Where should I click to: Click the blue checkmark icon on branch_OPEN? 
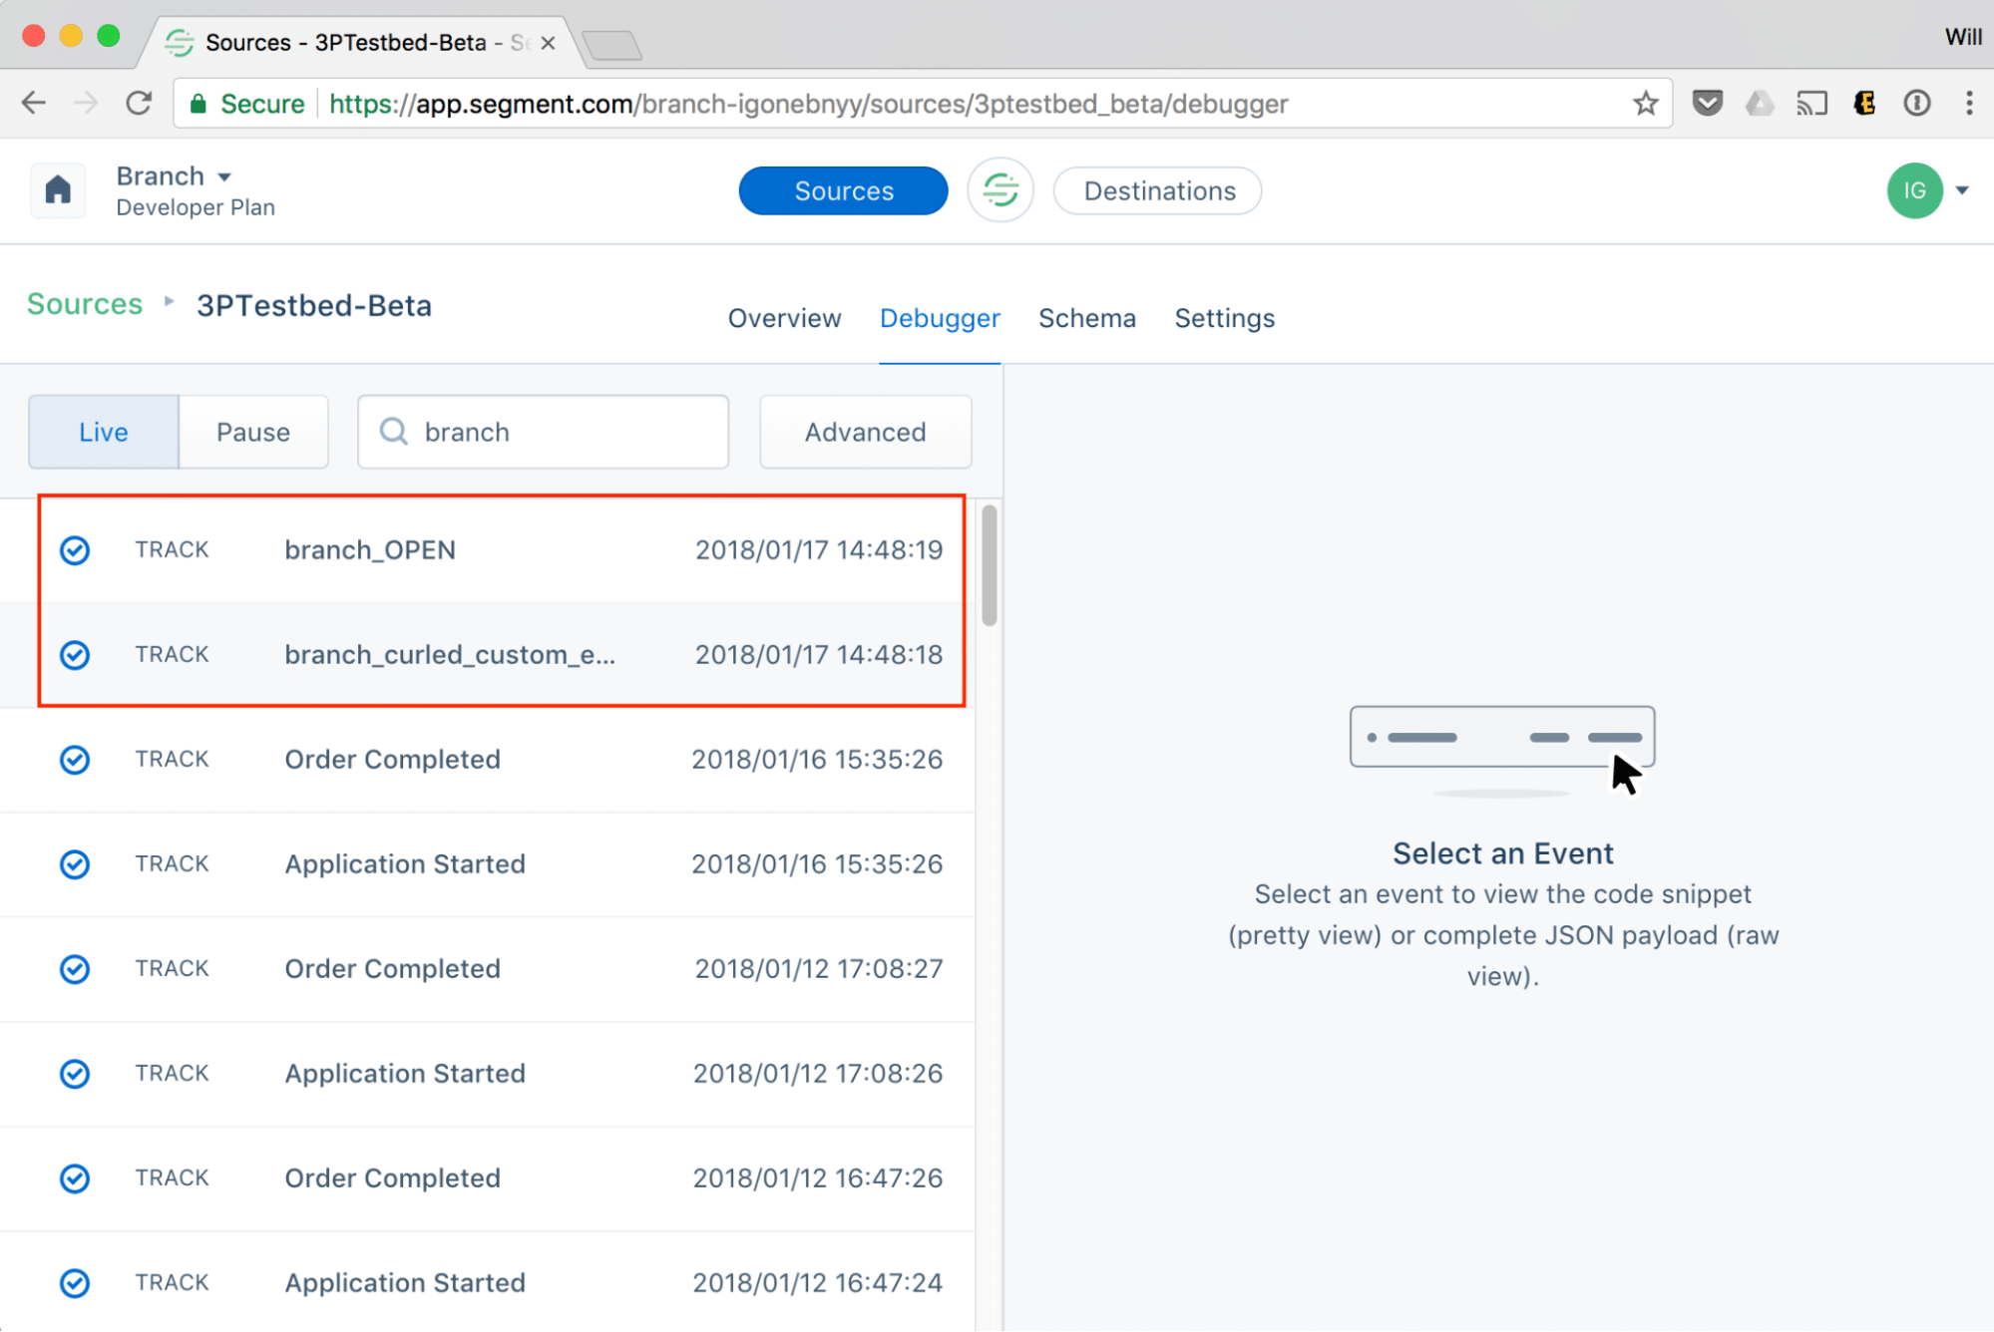[x=75, y=550]
